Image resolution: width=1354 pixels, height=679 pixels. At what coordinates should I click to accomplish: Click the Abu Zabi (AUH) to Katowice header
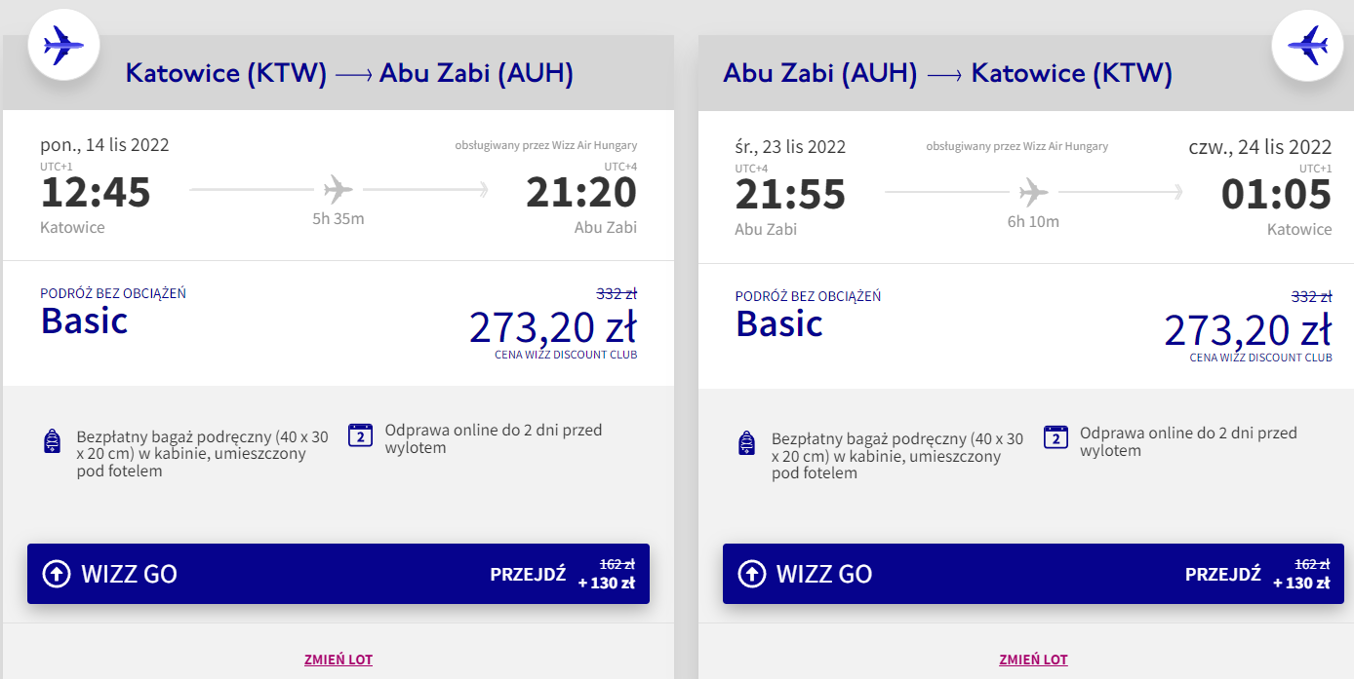pos(947,73)
